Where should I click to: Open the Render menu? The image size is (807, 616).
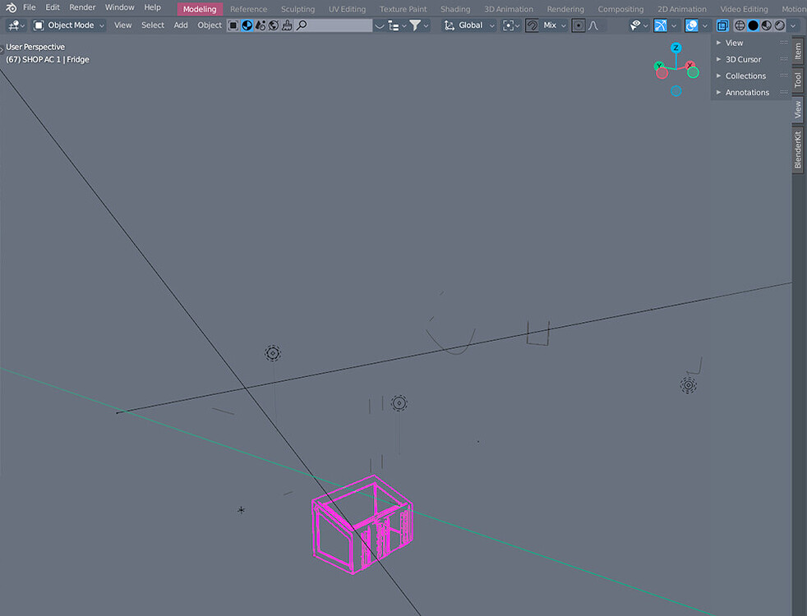click(x=82, y=7)
